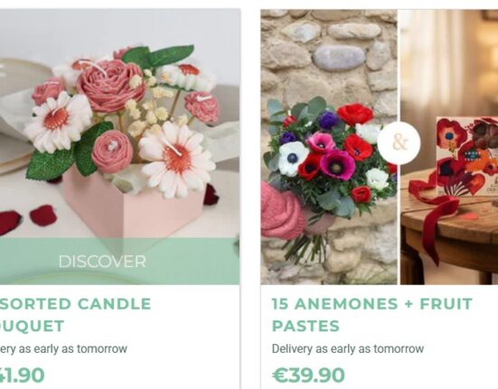
Task: Click the pink knitted glove holding the bouquet
Action: 281,211
